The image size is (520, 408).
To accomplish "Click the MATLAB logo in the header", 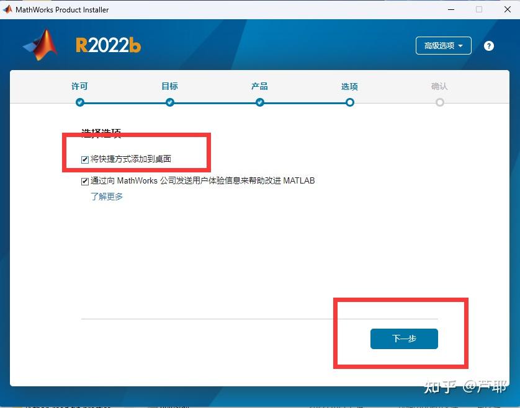I will pos(40,45).
